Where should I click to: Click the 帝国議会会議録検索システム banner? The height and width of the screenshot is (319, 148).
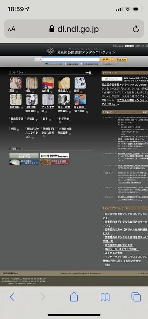(x=54, y=162)
